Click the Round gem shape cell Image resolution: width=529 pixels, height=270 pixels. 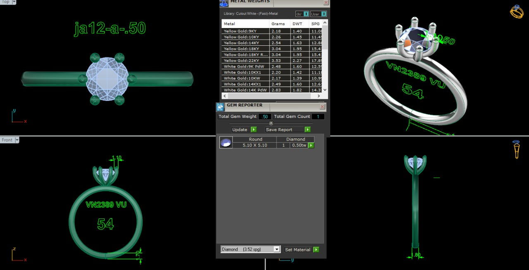255,139
